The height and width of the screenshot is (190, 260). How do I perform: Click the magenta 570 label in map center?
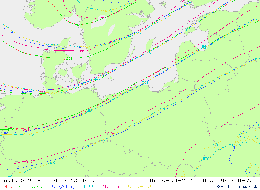111,133
